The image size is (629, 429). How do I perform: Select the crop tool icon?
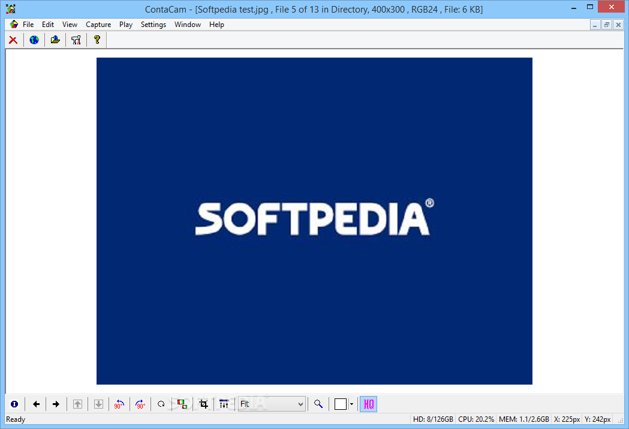click(203, 404)
